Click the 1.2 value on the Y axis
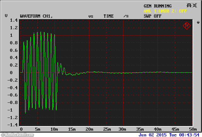 point(14,28)
